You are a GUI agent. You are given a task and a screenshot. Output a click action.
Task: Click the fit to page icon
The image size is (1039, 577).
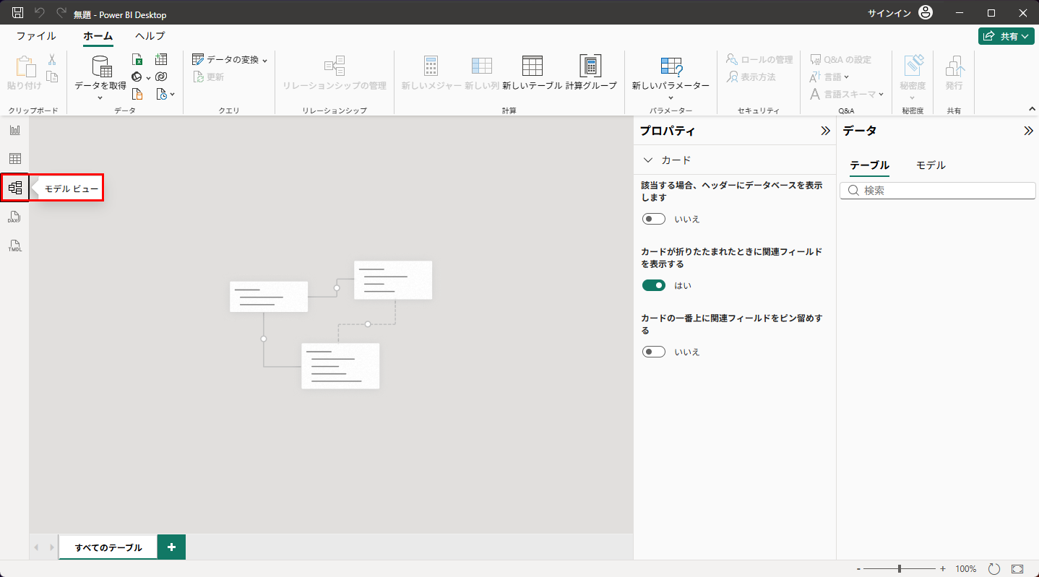[x=1017, y=569]
